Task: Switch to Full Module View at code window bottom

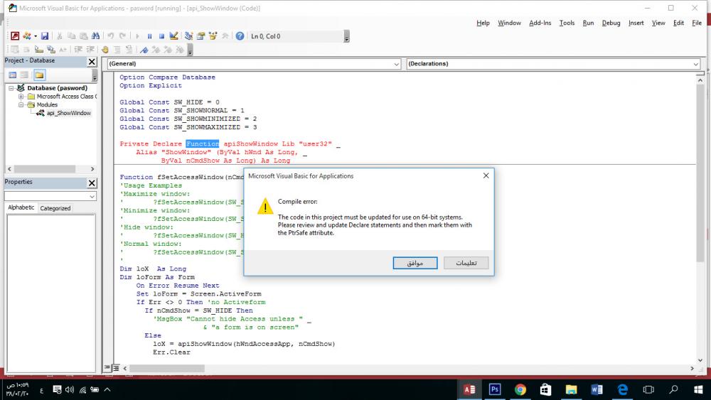Action: [x=116, y=368]
